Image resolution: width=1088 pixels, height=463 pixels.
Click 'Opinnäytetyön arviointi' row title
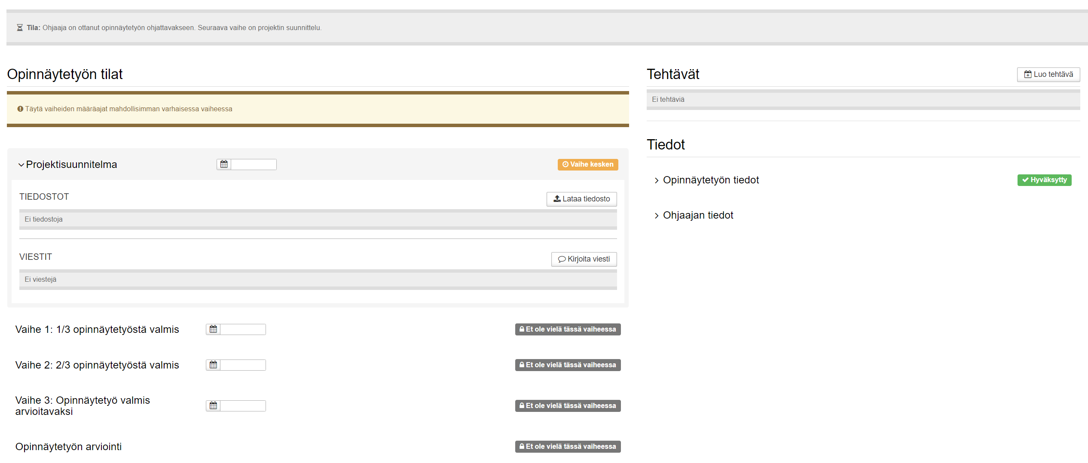[x=68, y=447]
